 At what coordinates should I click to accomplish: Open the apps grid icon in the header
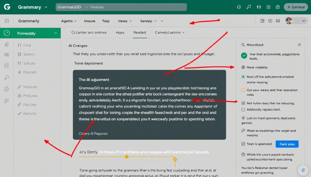(x=268, y=7)
